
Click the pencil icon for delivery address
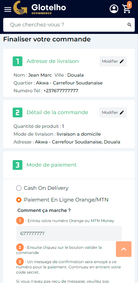tap(122, 61)
